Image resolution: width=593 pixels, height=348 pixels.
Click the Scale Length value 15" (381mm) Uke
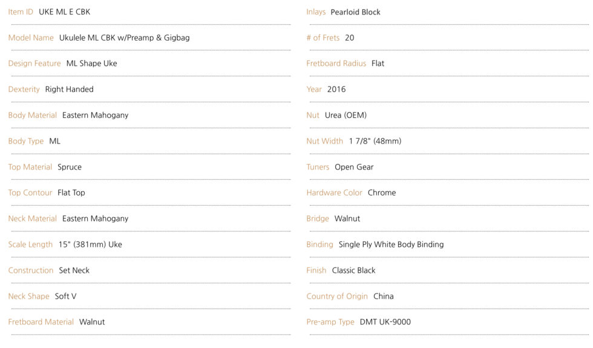coord(90,245)
